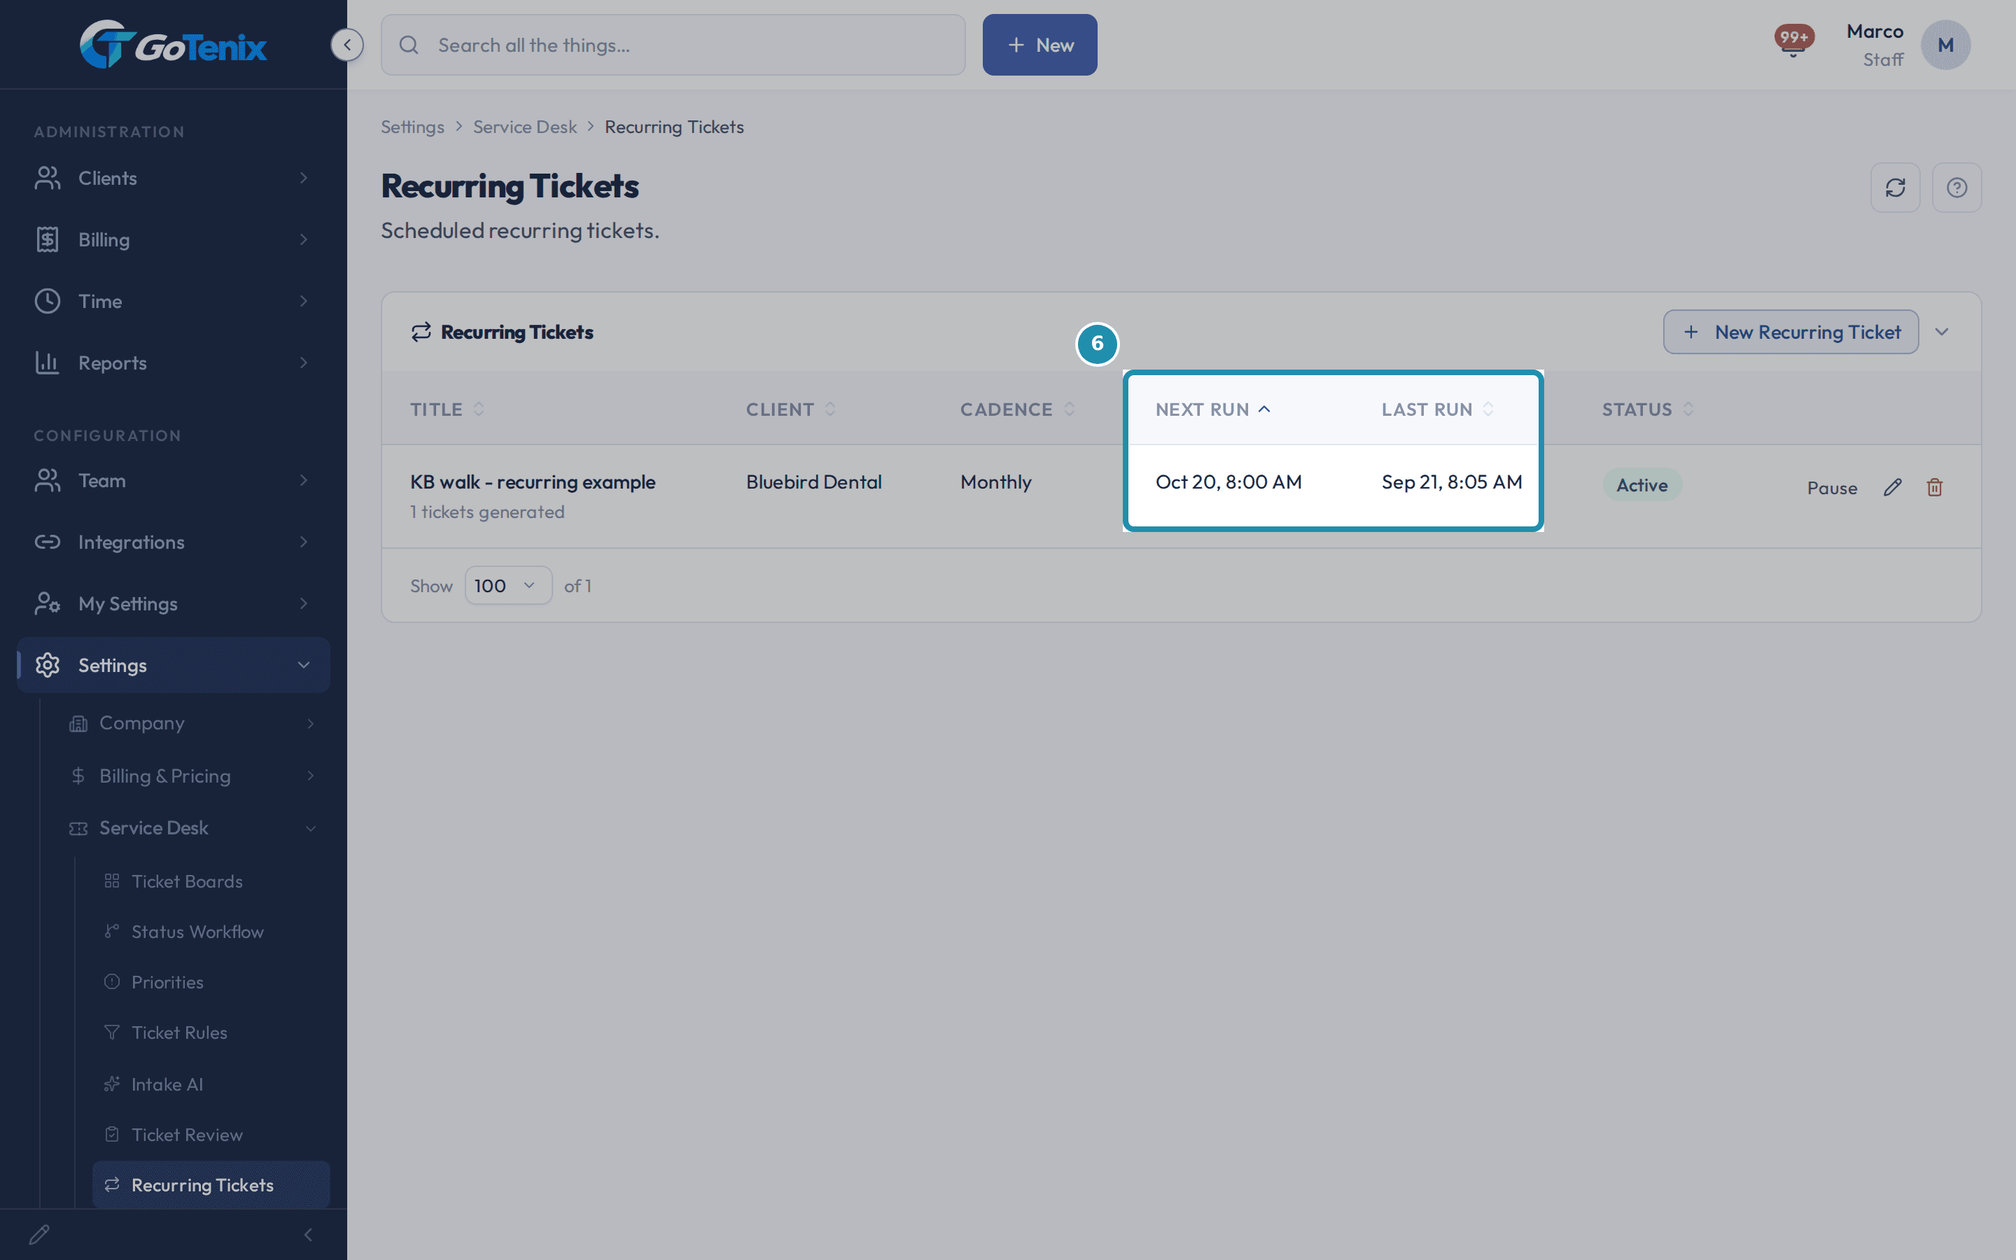
Task: Toggle Next Run sort order
Action: click(x=1213, y=409)
